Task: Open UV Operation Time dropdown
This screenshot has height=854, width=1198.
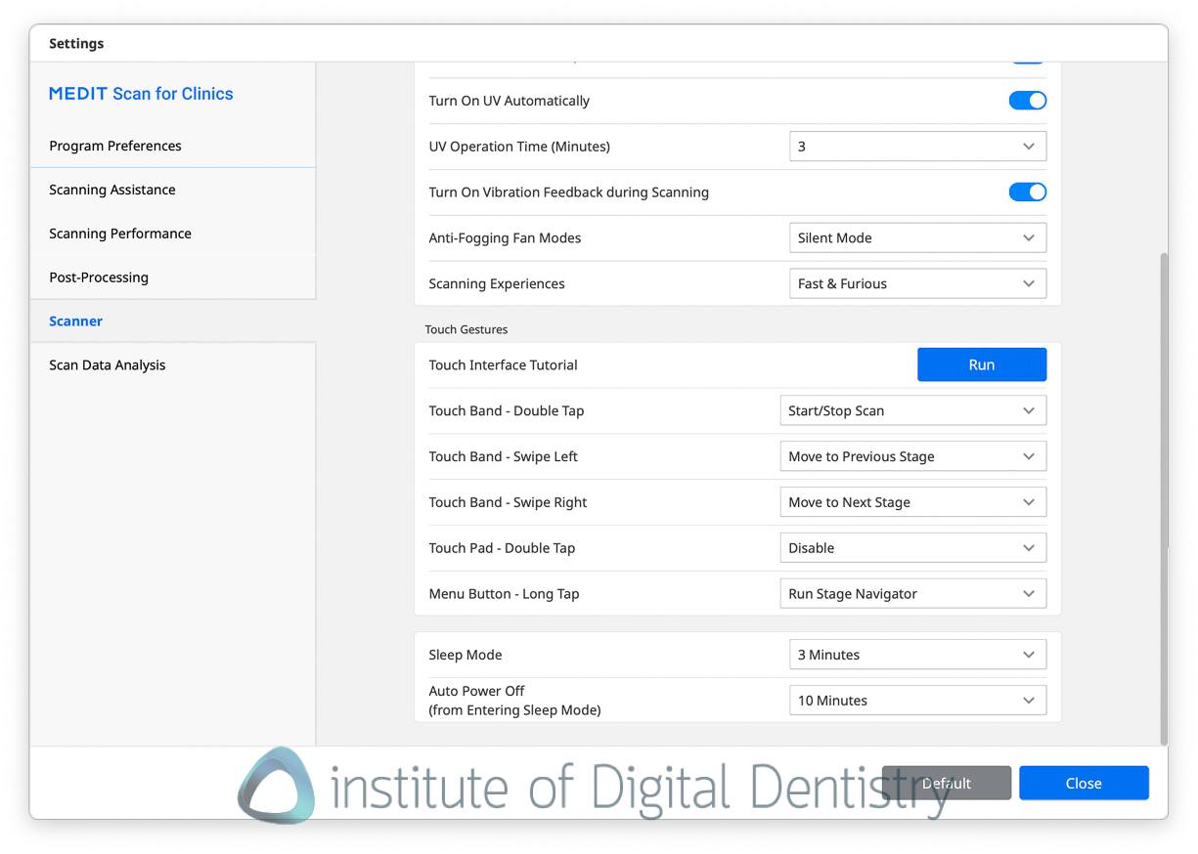Action: click(916, 147)
